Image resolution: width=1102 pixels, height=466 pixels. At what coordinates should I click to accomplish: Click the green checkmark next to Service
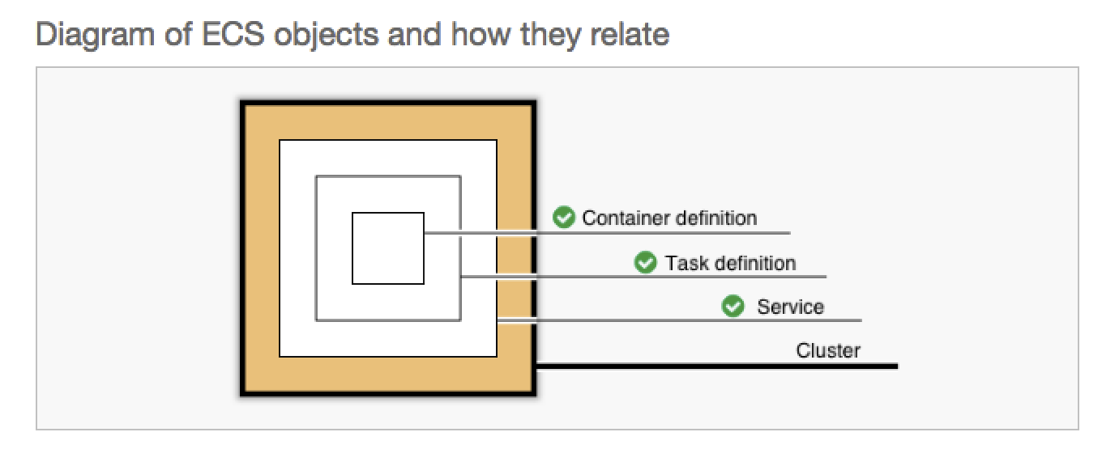coord(733,307)
